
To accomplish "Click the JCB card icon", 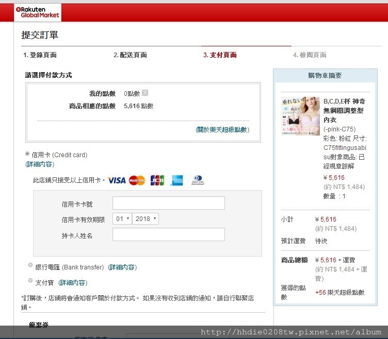I will (x=157, y=180).
